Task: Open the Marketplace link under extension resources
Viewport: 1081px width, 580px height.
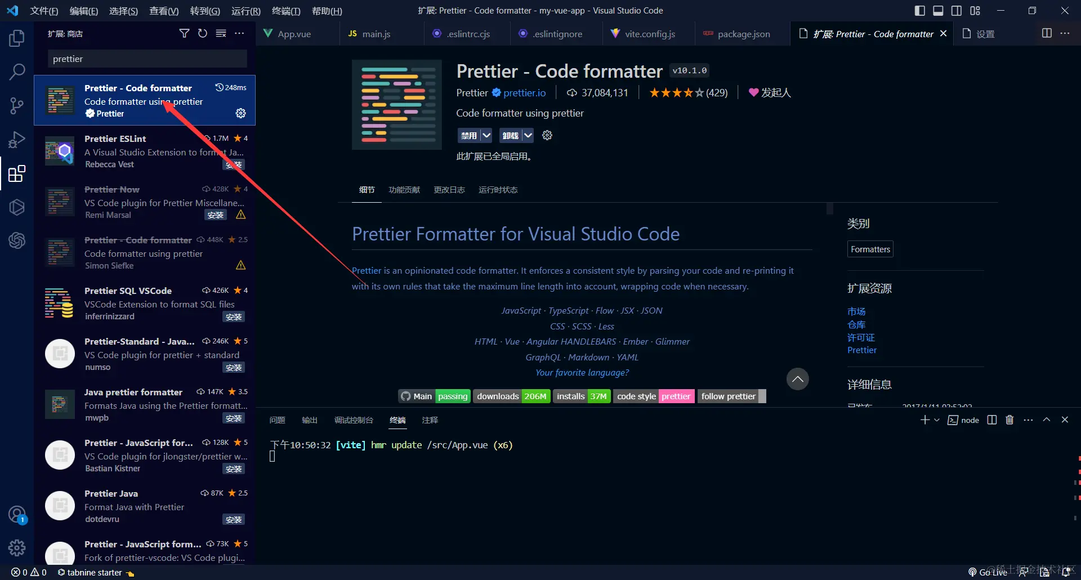Action: 856,311
